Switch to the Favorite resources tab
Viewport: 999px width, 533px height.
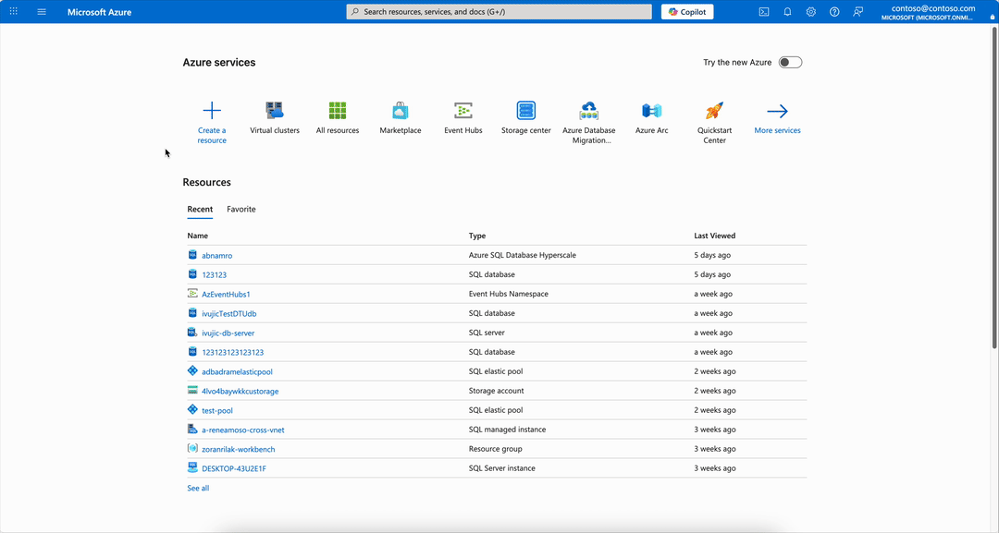[240, 209]
